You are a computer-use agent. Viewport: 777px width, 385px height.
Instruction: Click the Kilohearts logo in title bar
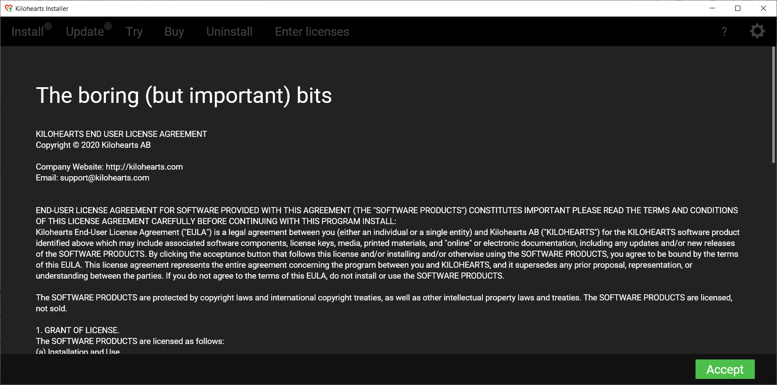point(8,8)
